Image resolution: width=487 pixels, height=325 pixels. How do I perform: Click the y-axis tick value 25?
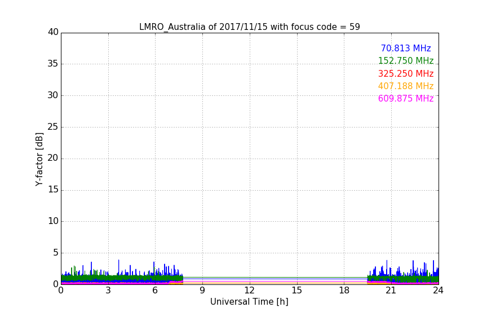click(53, 127)
